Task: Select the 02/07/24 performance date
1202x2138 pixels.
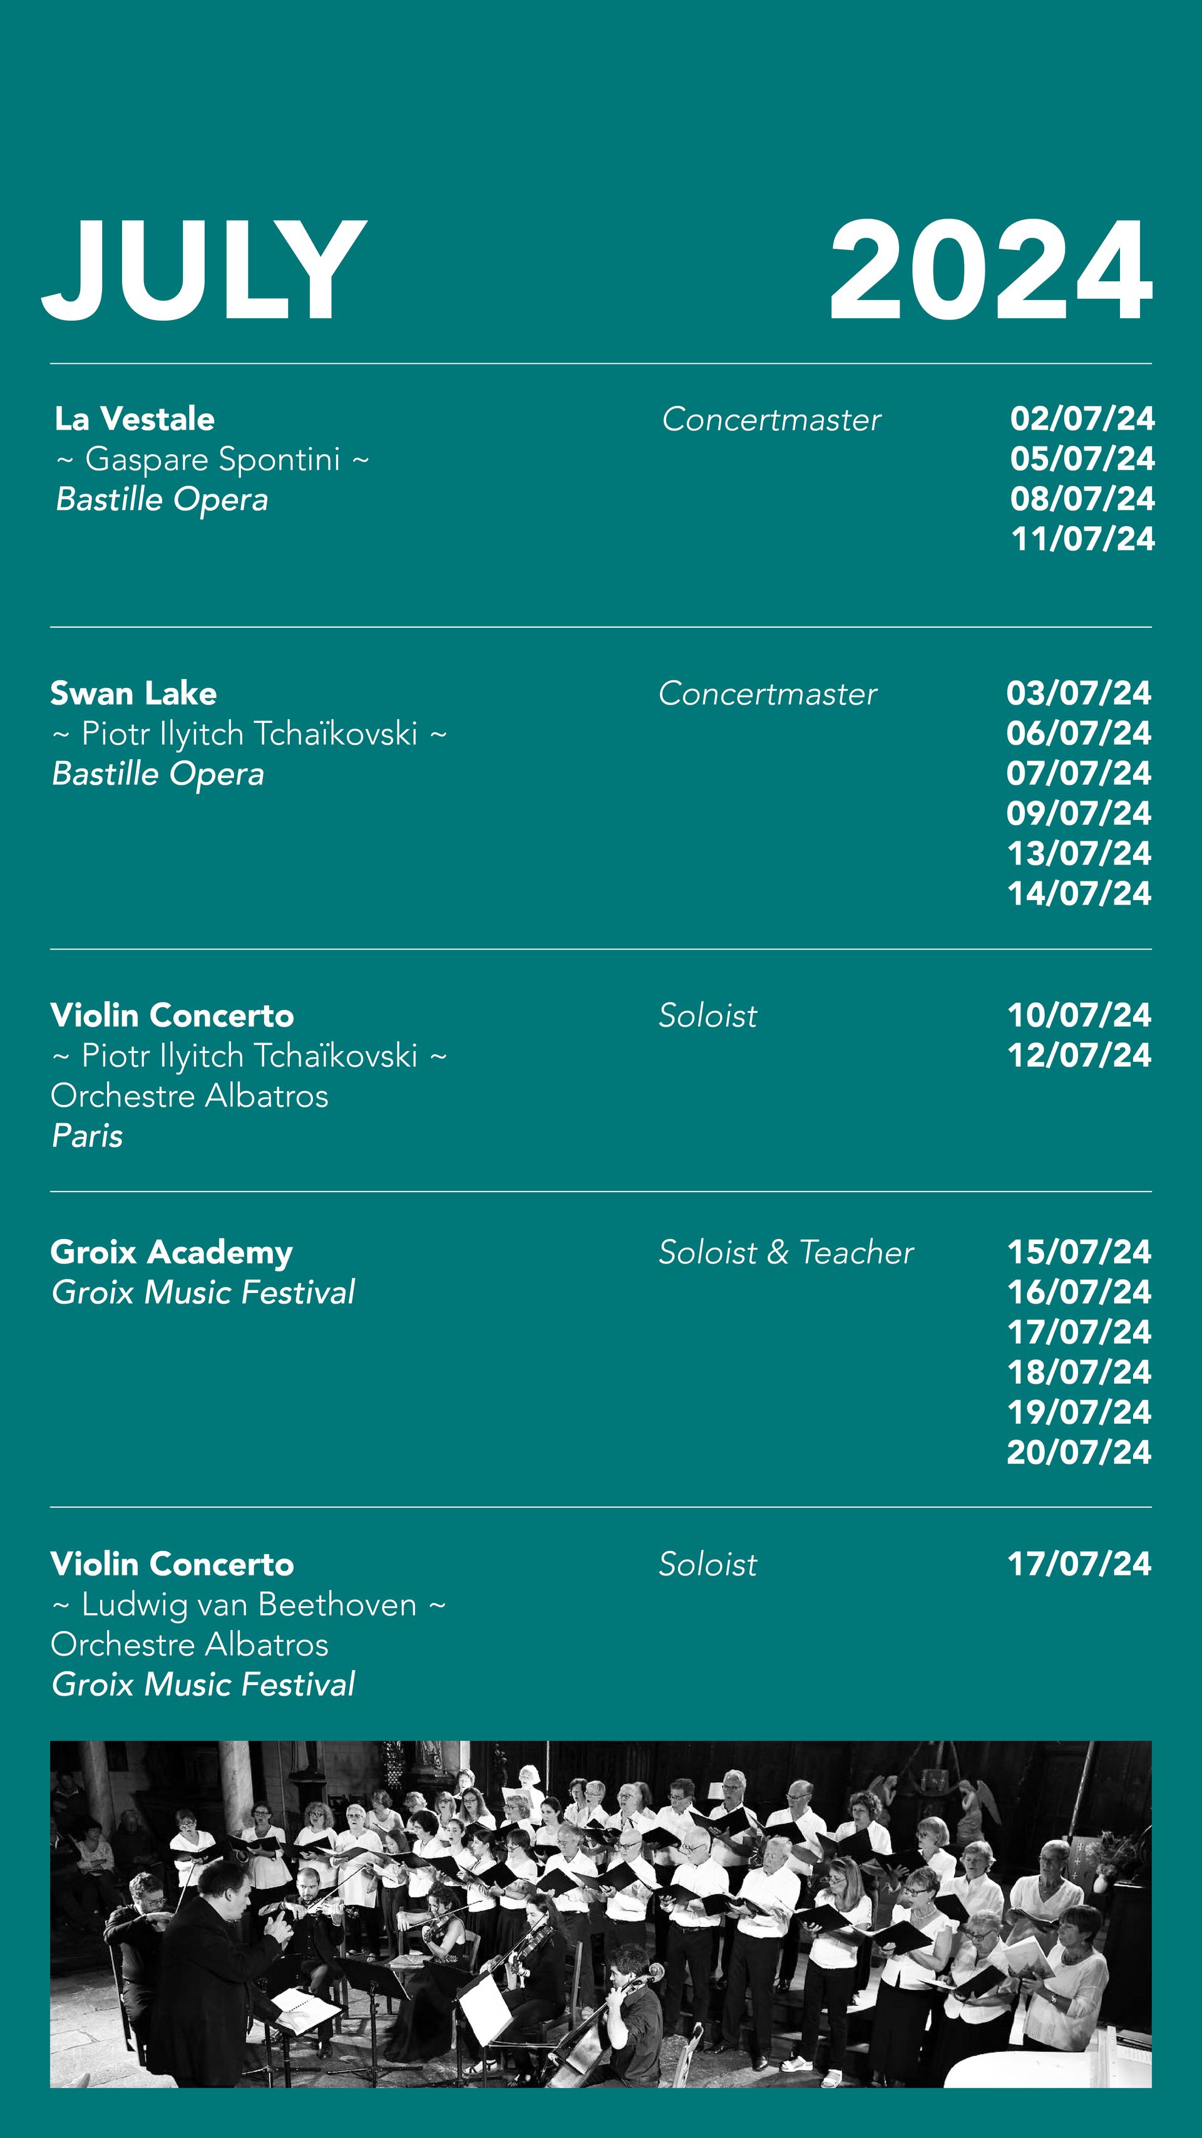Action: [x=1082, y=418]
